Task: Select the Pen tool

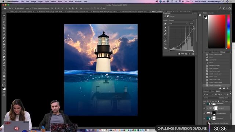Action: (4, 63)
